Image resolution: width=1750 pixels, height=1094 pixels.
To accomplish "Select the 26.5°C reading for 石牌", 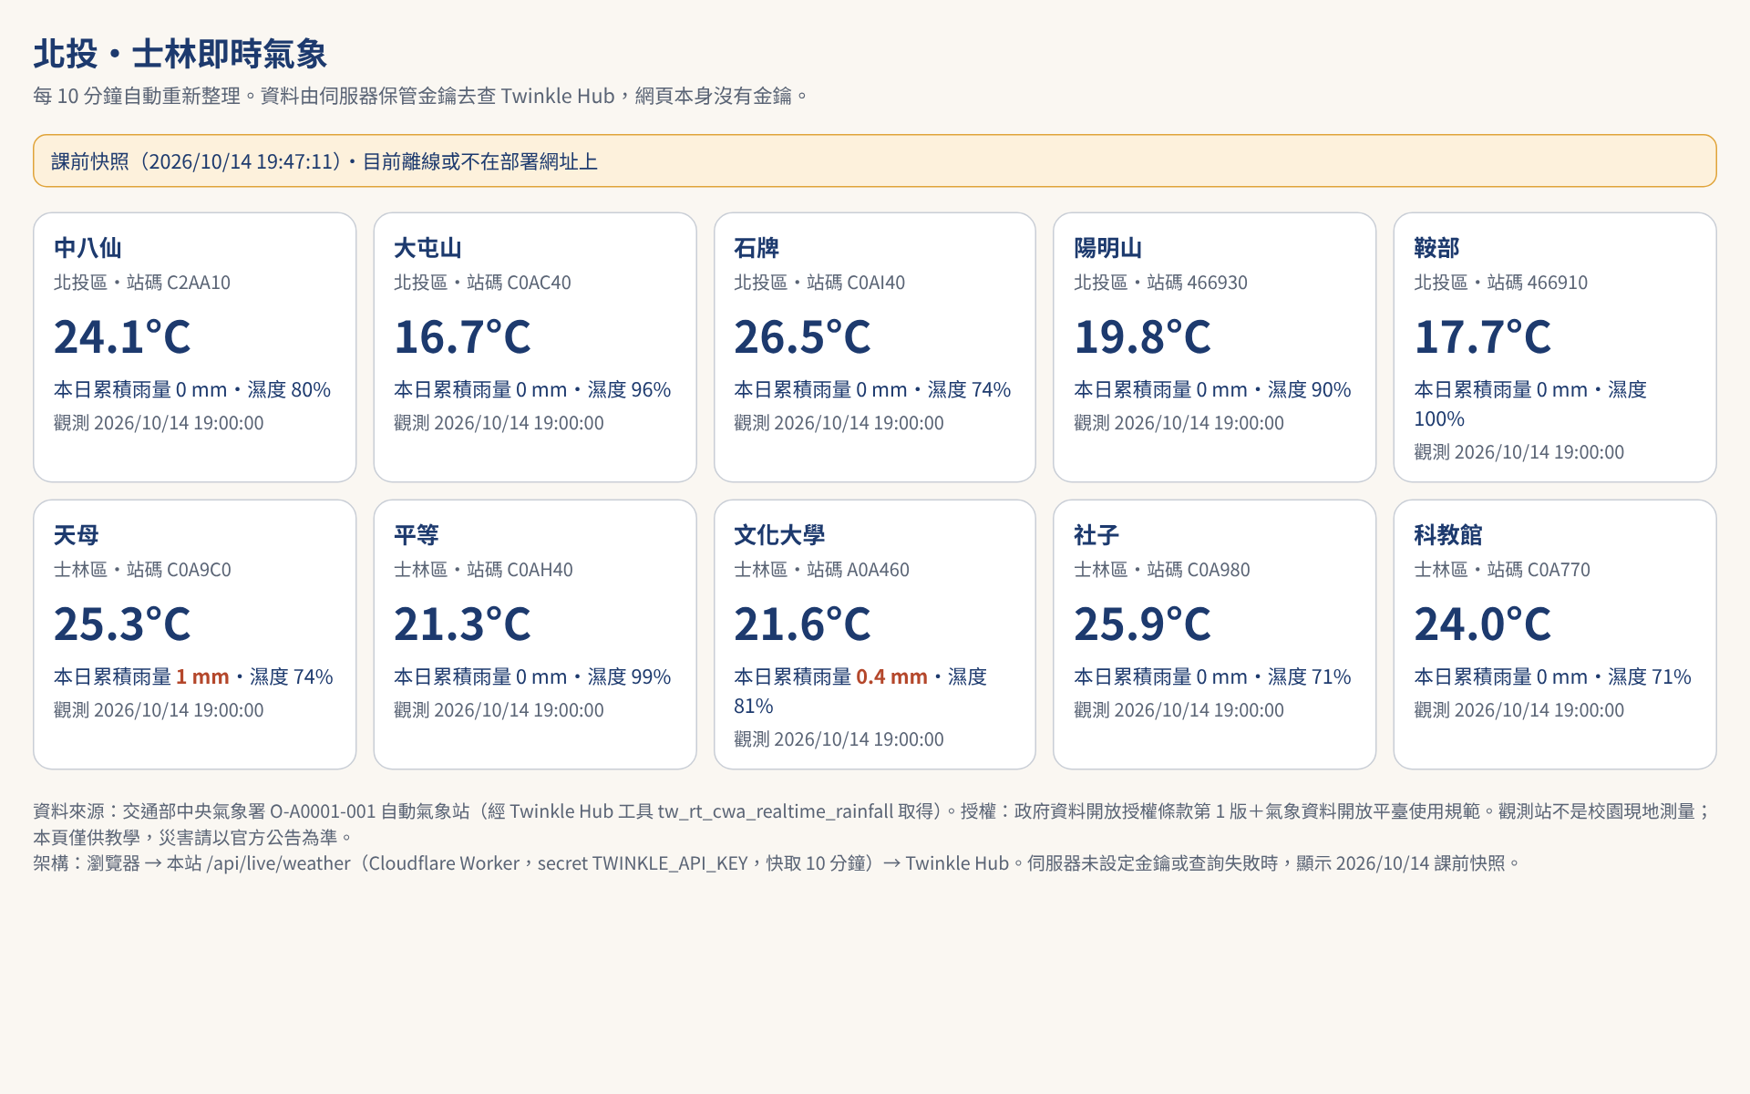I will pyautogui.click(x=802, y=336).
